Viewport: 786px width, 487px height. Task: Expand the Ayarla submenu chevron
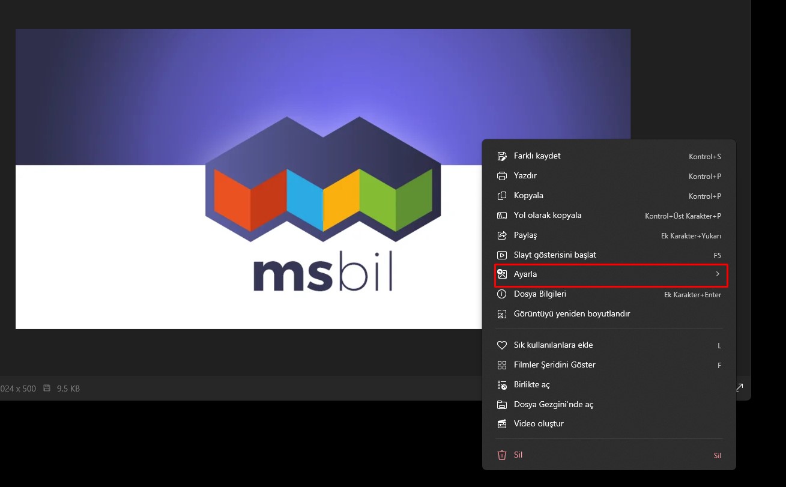tap(717, 274)
